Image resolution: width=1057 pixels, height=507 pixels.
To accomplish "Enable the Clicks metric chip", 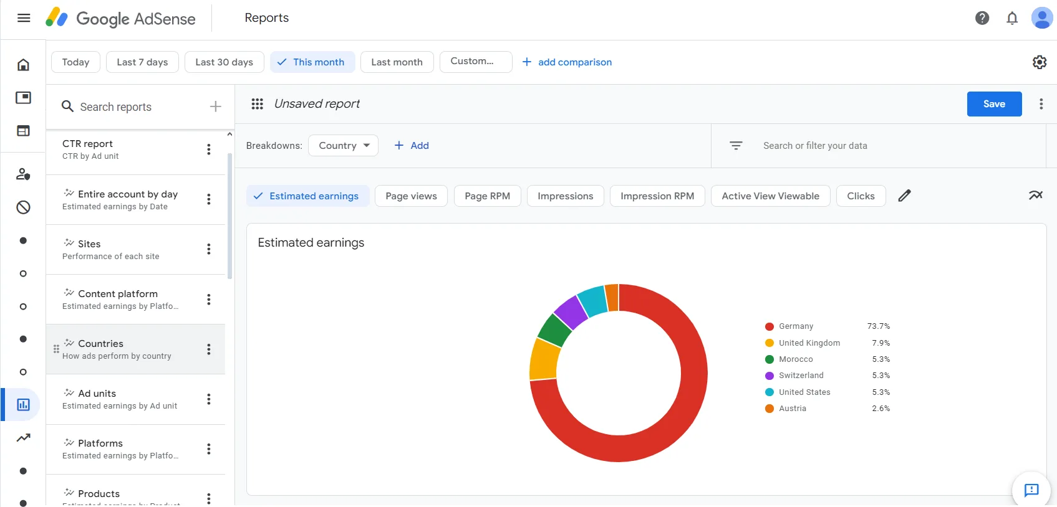I will click(x=860, y=196).
